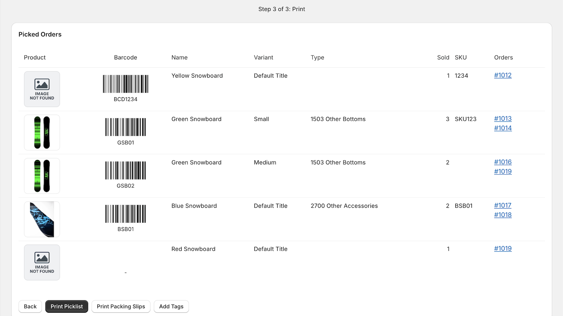This screenshot has width=563, height=316.
Task: Click the Back button
Action: (30, 306)
